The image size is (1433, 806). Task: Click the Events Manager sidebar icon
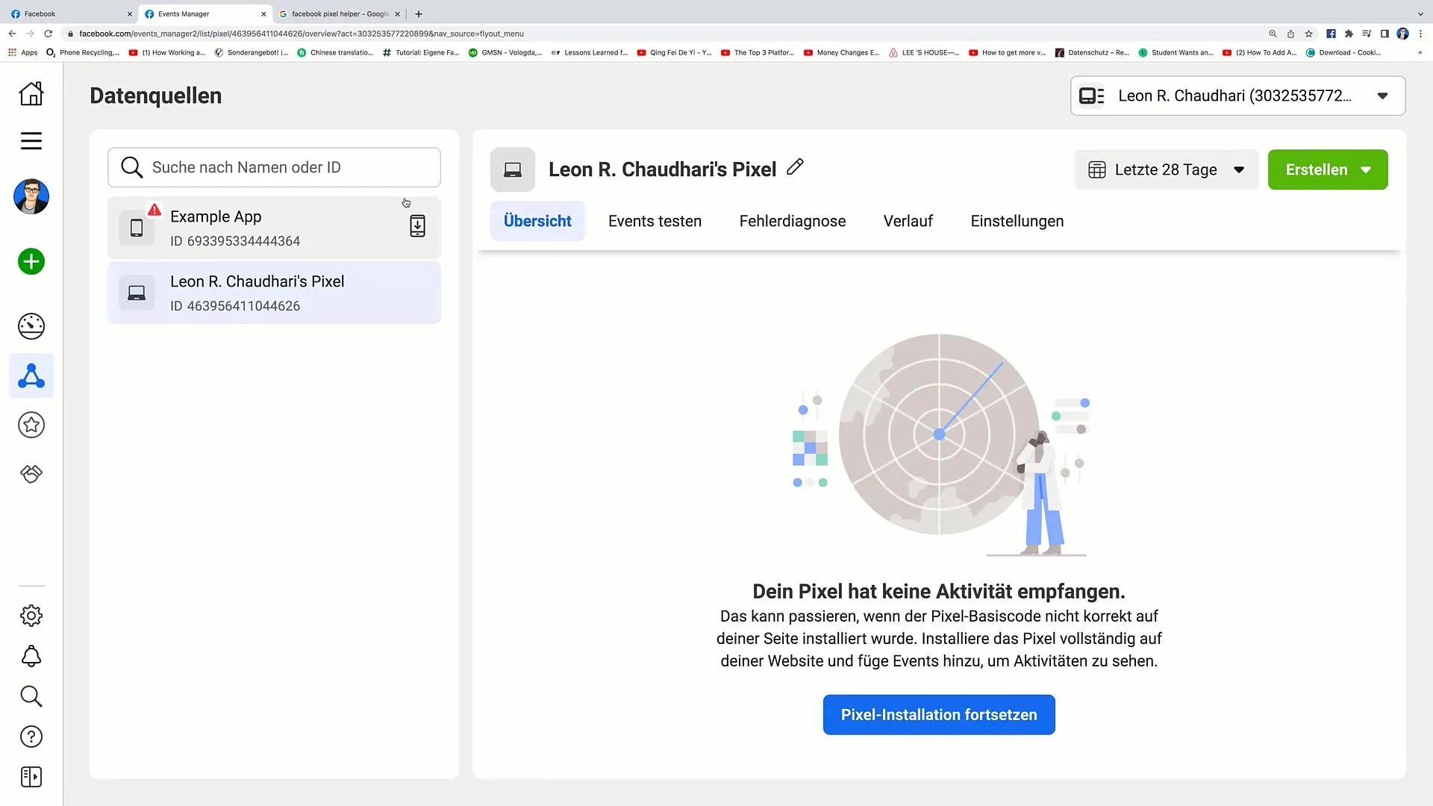click(x=31, y=376)
